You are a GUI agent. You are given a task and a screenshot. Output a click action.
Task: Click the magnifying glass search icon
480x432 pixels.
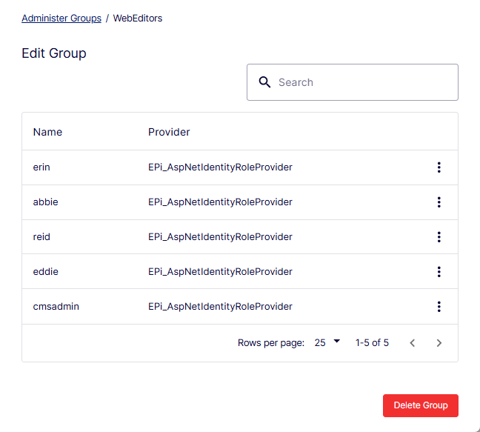[264, 82]
